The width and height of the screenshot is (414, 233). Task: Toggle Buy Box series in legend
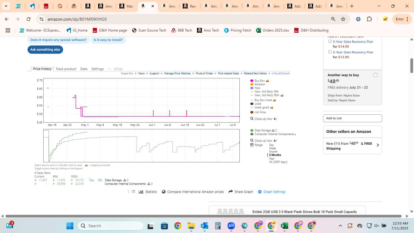(x=259, y=81)
